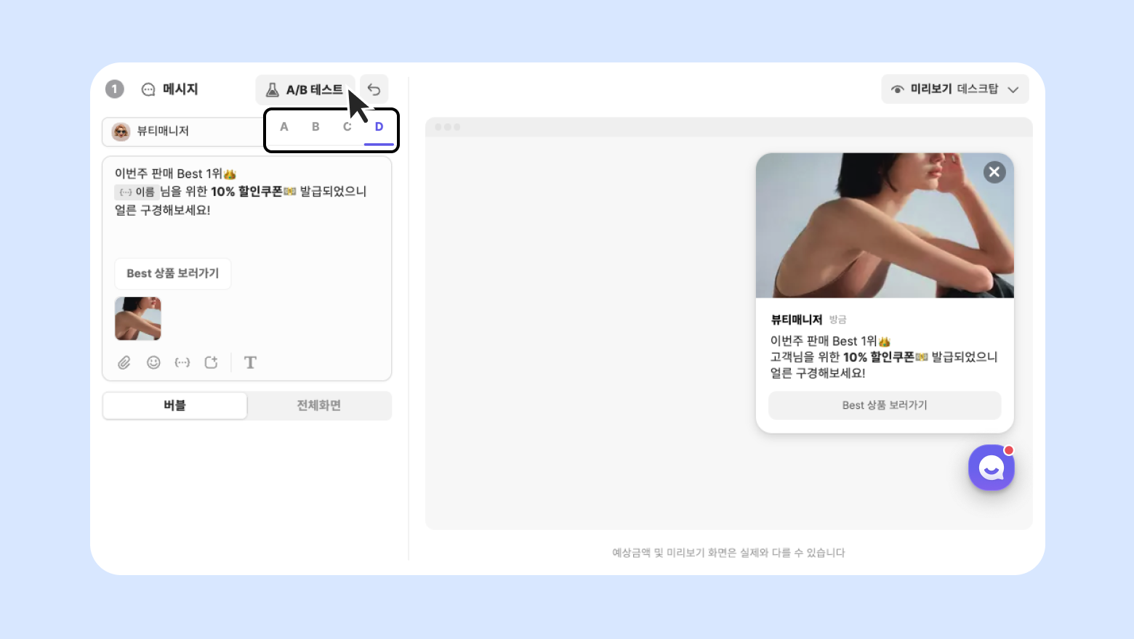The image size is (1134, 639).
Task: Click the 메시지 speech bubble icon
Action: point(148,89)
